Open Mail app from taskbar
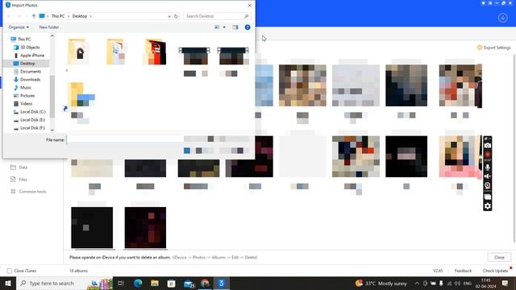Screen dimensions: 516x290 point(189,284)
